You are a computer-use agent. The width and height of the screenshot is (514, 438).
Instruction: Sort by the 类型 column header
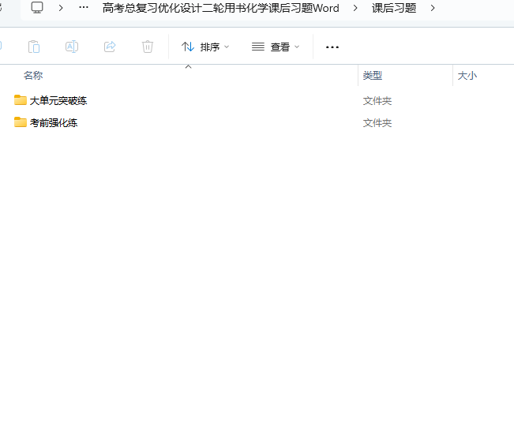tap(373, 76)
